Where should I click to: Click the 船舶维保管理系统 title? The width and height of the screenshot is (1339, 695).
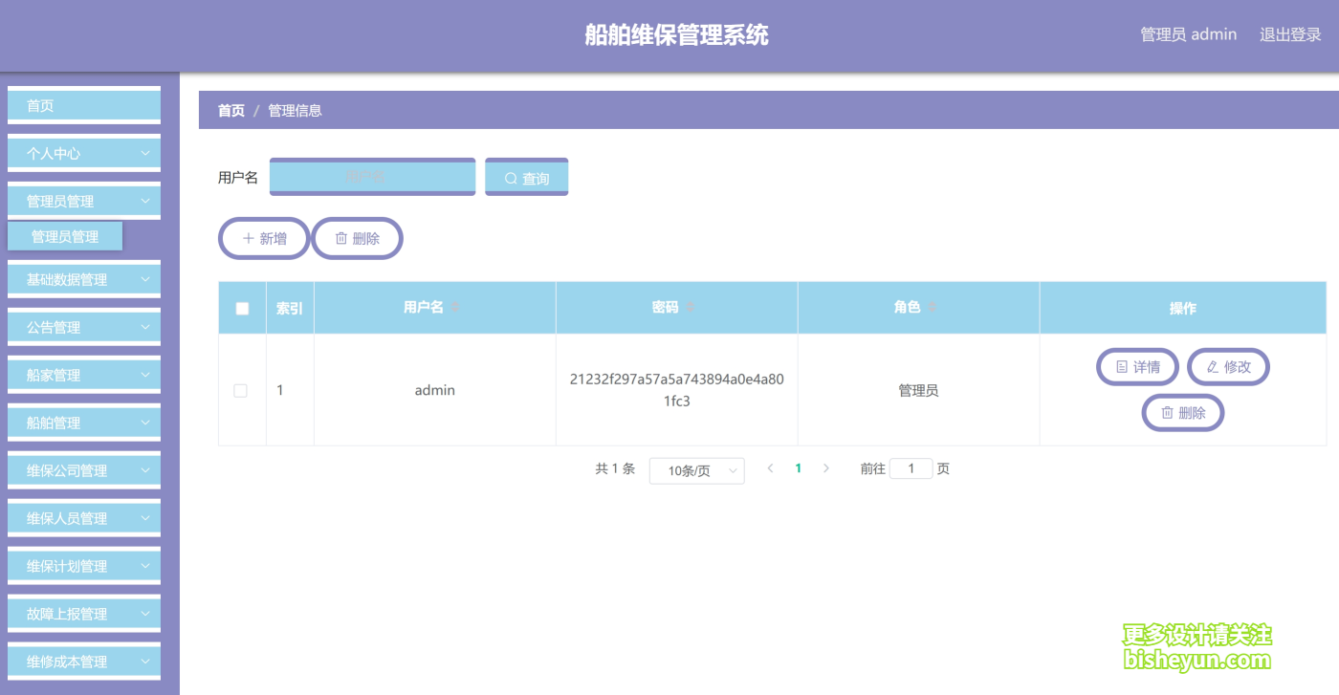click(x=677, y=35)
